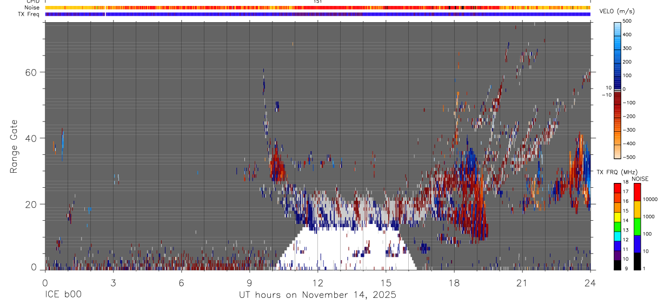
Task: Click the 12 tick on the UT hours axis
Action: 317,282
